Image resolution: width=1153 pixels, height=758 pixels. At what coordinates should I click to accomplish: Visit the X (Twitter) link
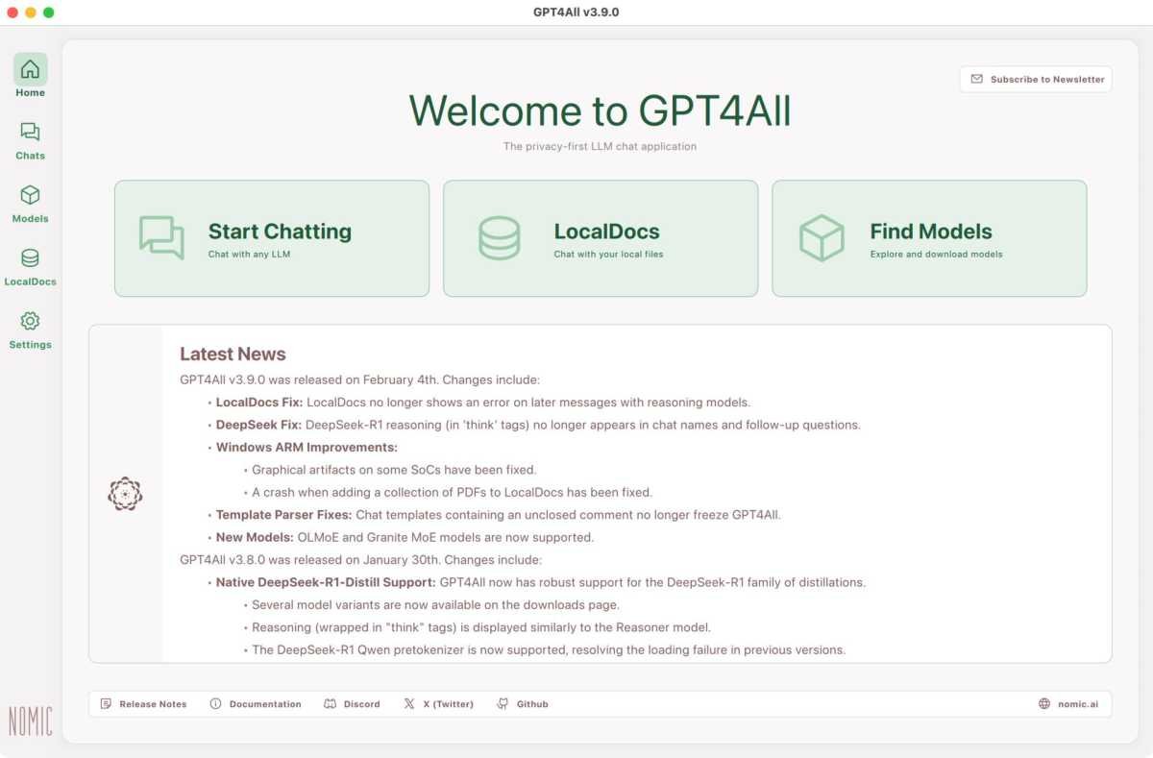(x=449, y=704)
